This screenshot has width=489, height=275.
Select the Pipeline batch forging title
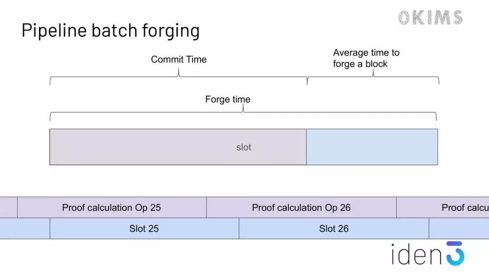(x=110, y=31)
